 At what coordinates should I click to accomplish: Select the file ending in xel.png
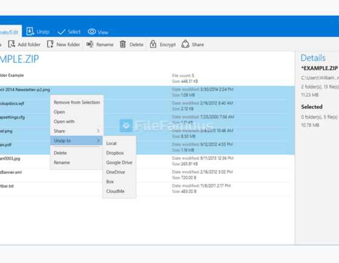click(147, 134)
